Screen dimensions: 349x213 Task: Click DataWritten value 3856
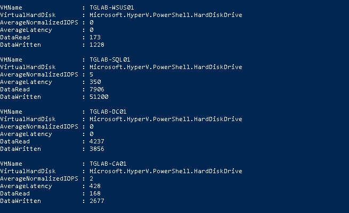click(x=97, y=149)
